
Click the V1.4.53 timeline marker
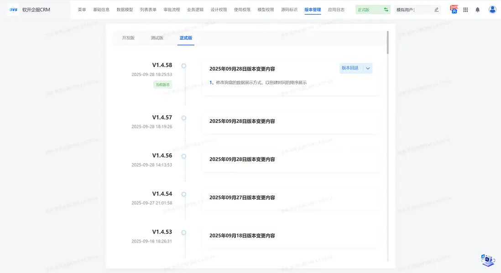pos(184,233)
